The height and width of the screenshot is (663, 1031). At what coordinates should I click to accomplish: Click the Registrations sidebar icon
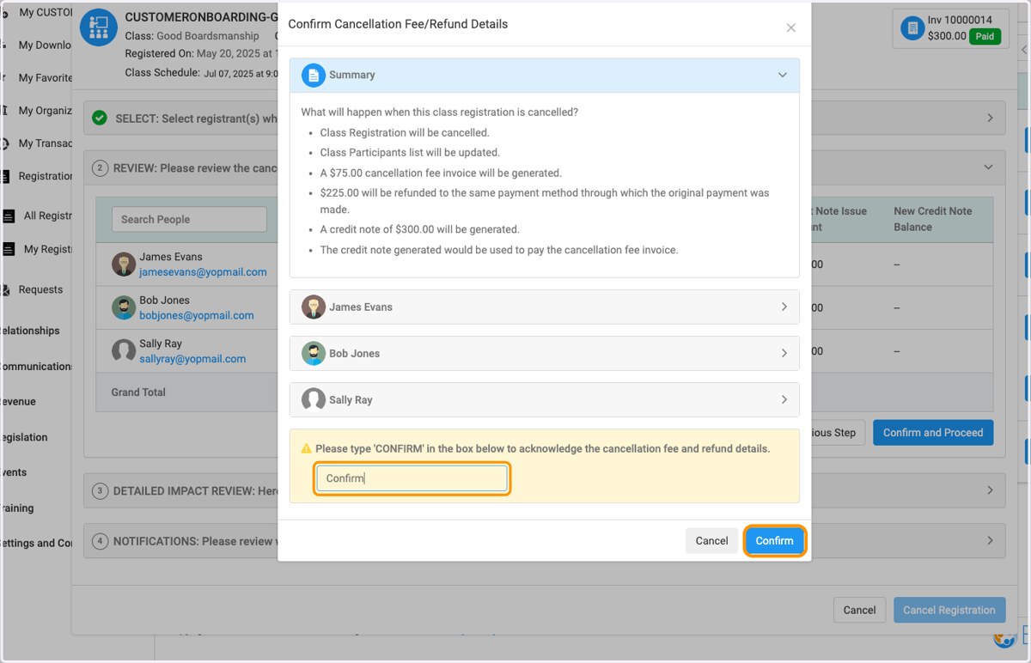point(5,176)
